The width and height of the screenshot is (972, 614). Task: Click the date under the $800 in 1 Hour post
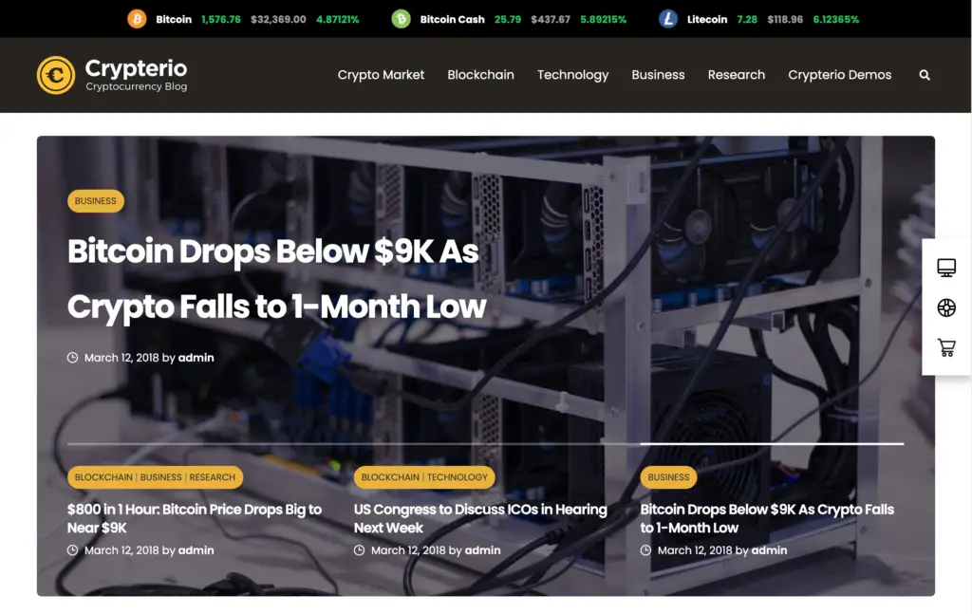point(121,550)
